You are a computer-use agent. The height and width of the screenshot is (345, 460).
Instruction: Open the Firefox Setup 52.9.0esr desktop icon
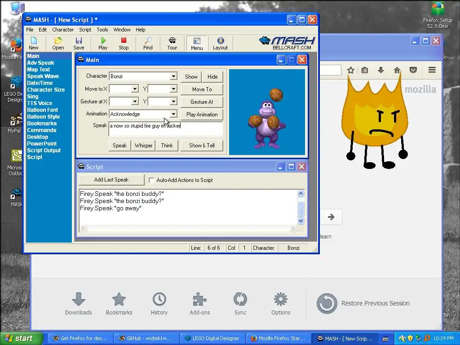click(438, 15)
